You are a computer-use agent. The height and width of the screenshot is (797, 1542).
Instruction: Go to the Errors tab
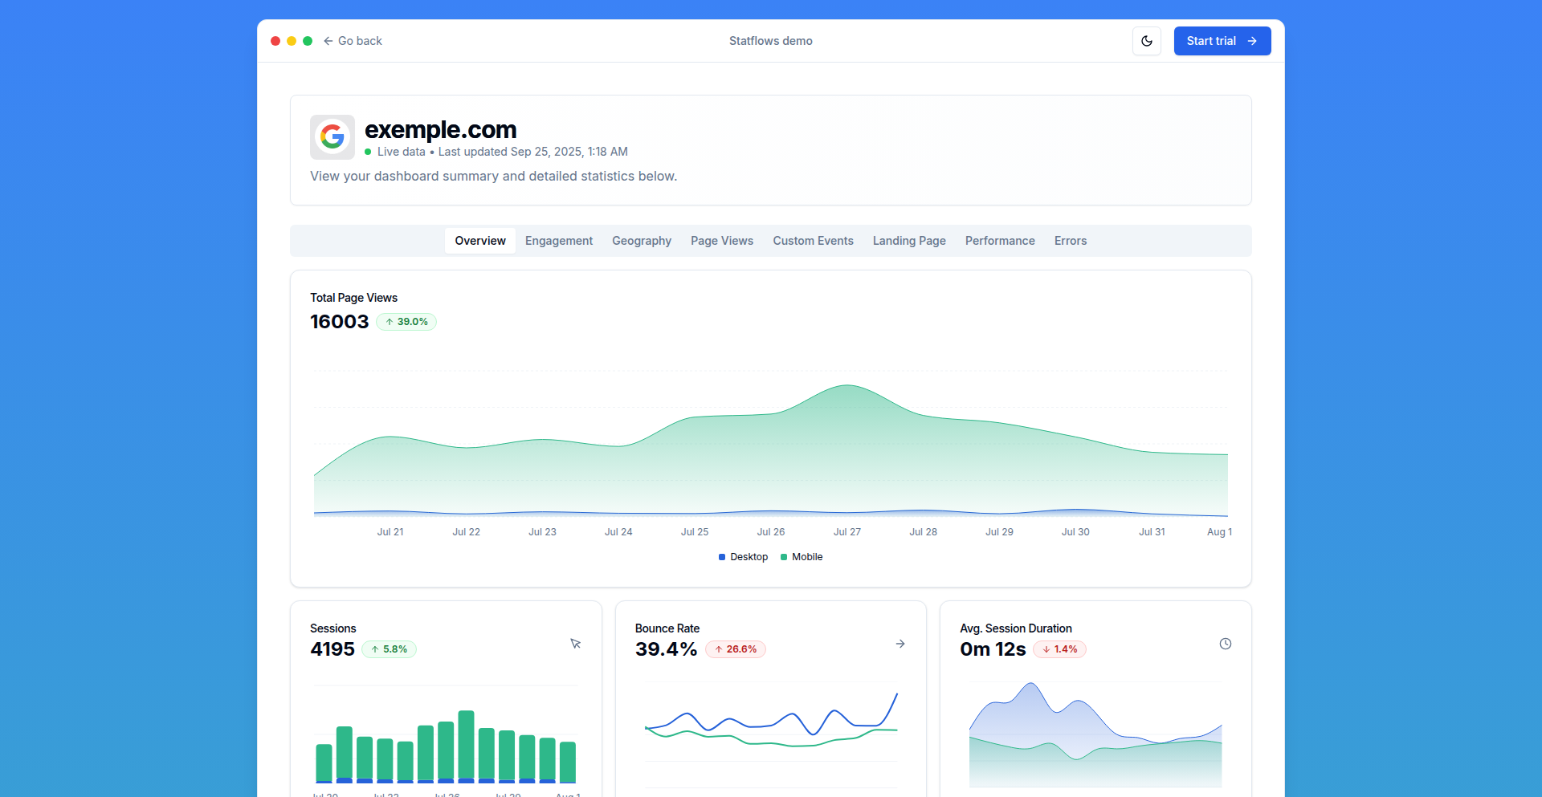point(1070,241)
